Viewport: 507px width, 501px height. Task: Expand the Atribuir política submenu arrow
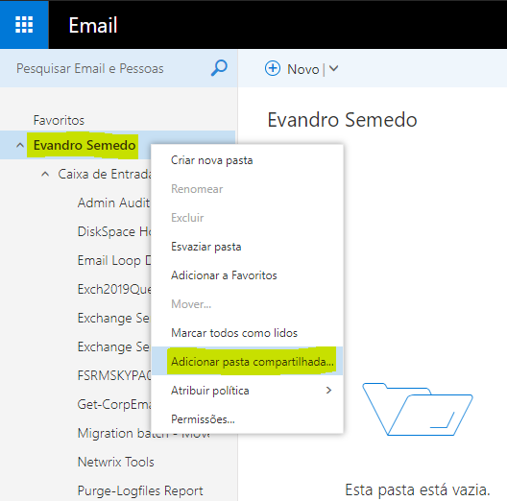pos(328,391)
